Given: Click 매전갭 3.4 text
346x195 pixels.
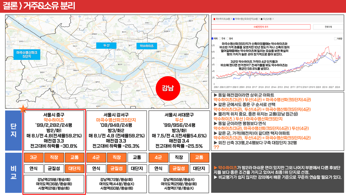Looking at the screenshot, I should click(179, 141).
